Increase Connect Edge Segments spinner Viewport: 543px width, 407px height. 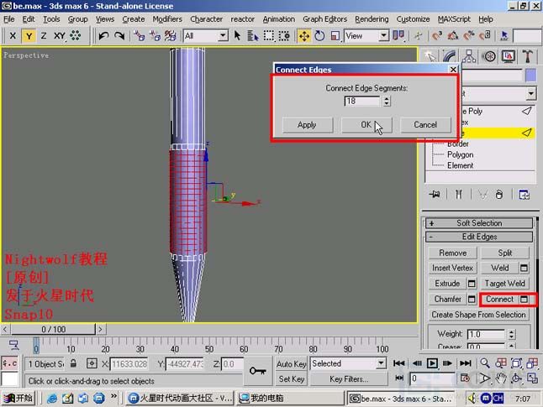click(387, 98)
